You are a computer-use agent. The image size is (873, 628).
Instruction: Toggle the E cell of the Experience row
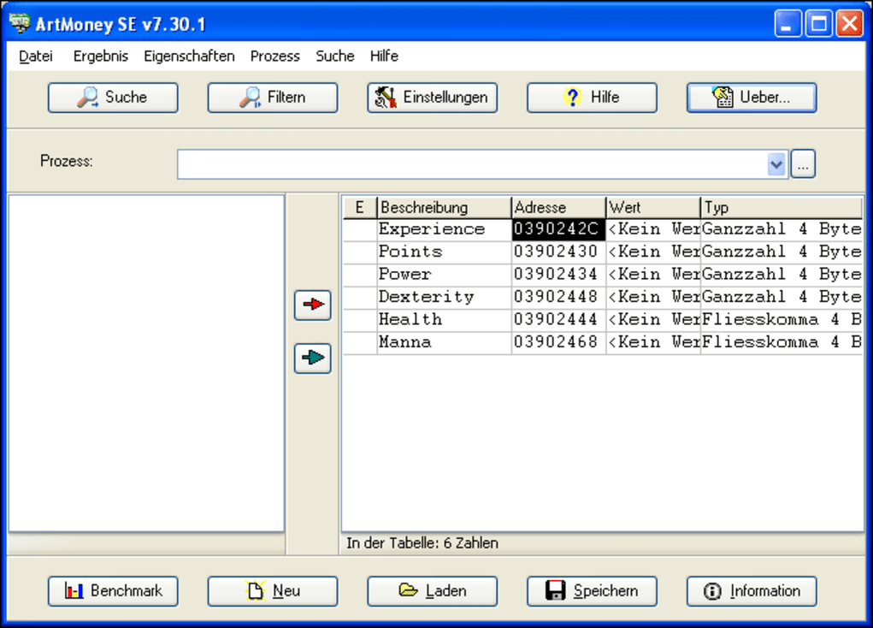click(360, 229)
